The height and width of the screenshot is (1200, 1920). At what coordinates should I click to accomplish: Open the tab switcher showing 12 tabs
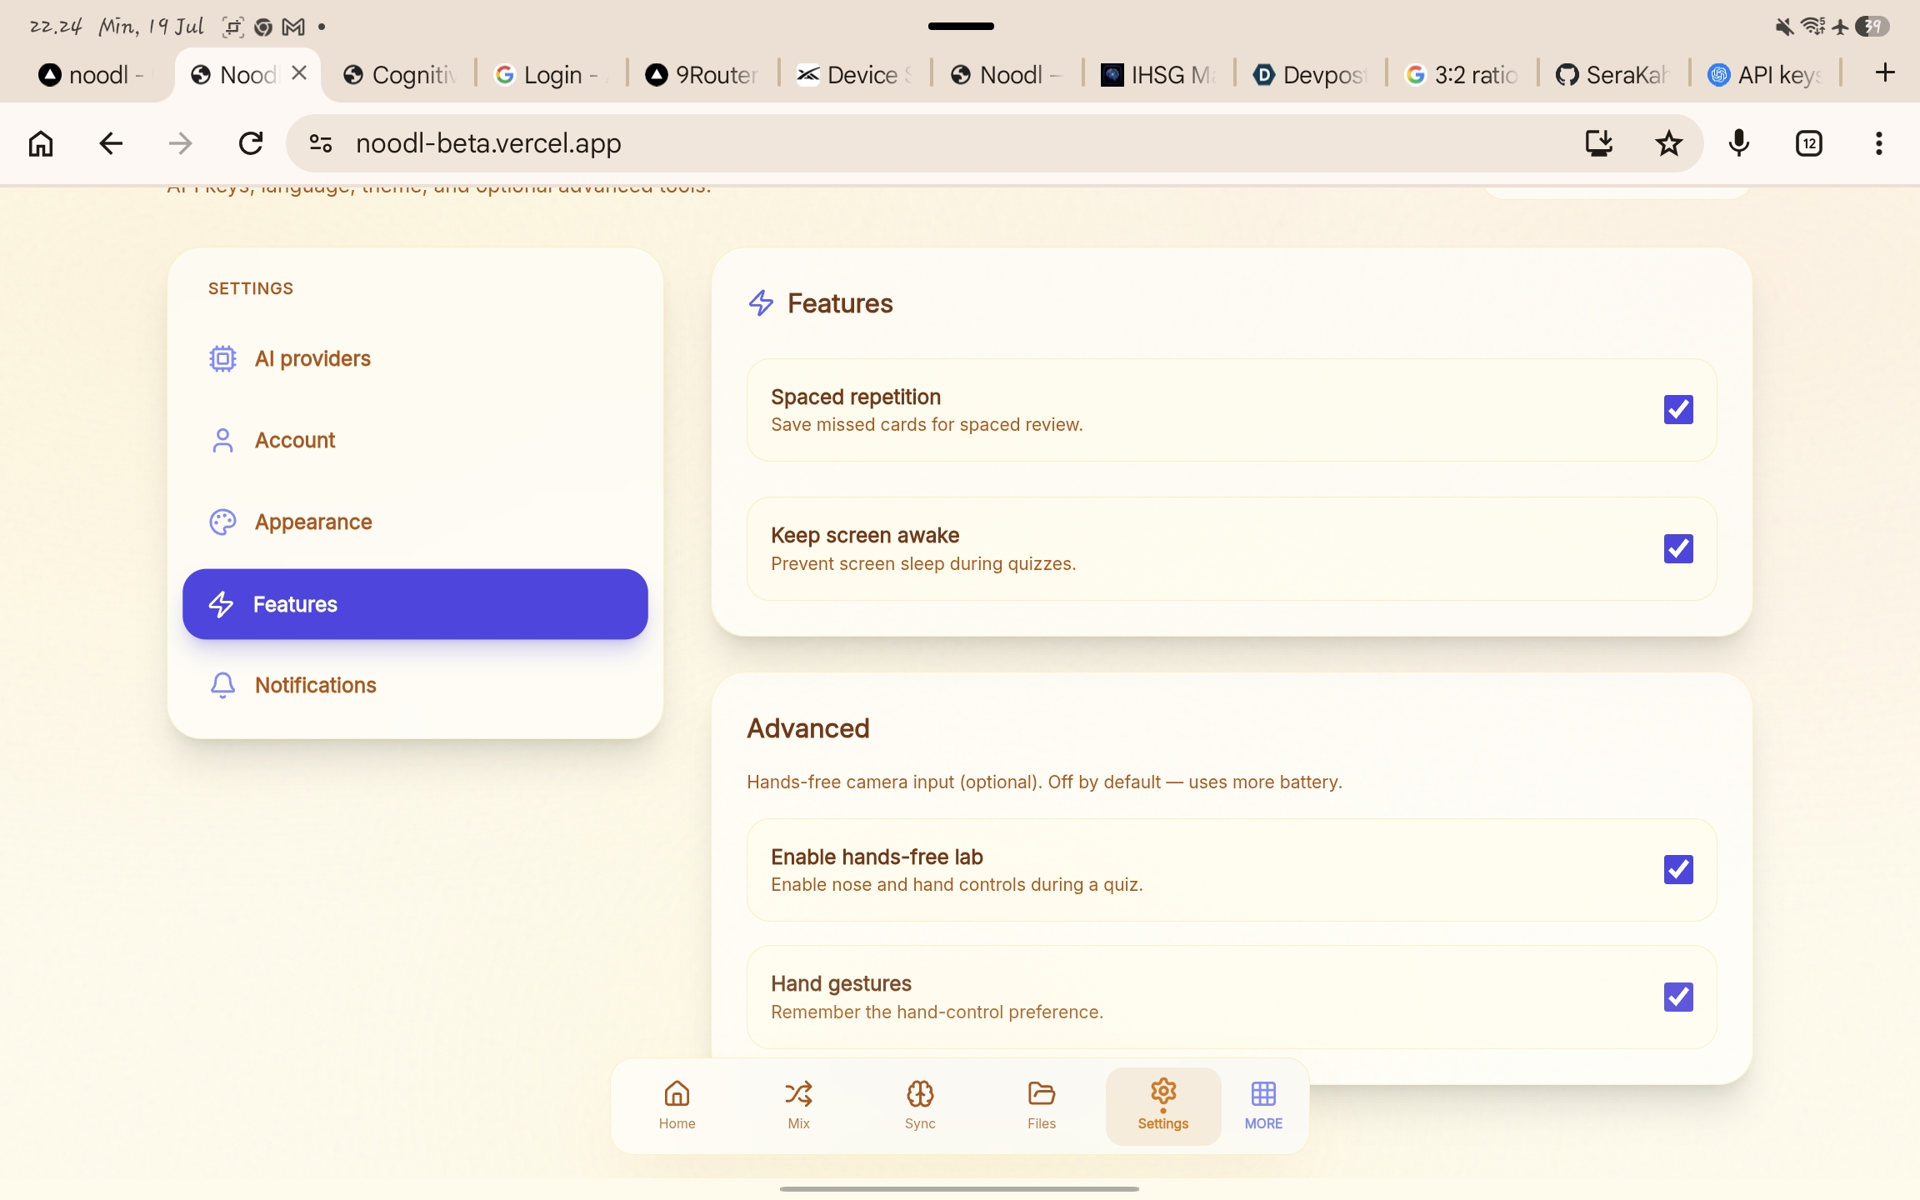[1809, 143]
